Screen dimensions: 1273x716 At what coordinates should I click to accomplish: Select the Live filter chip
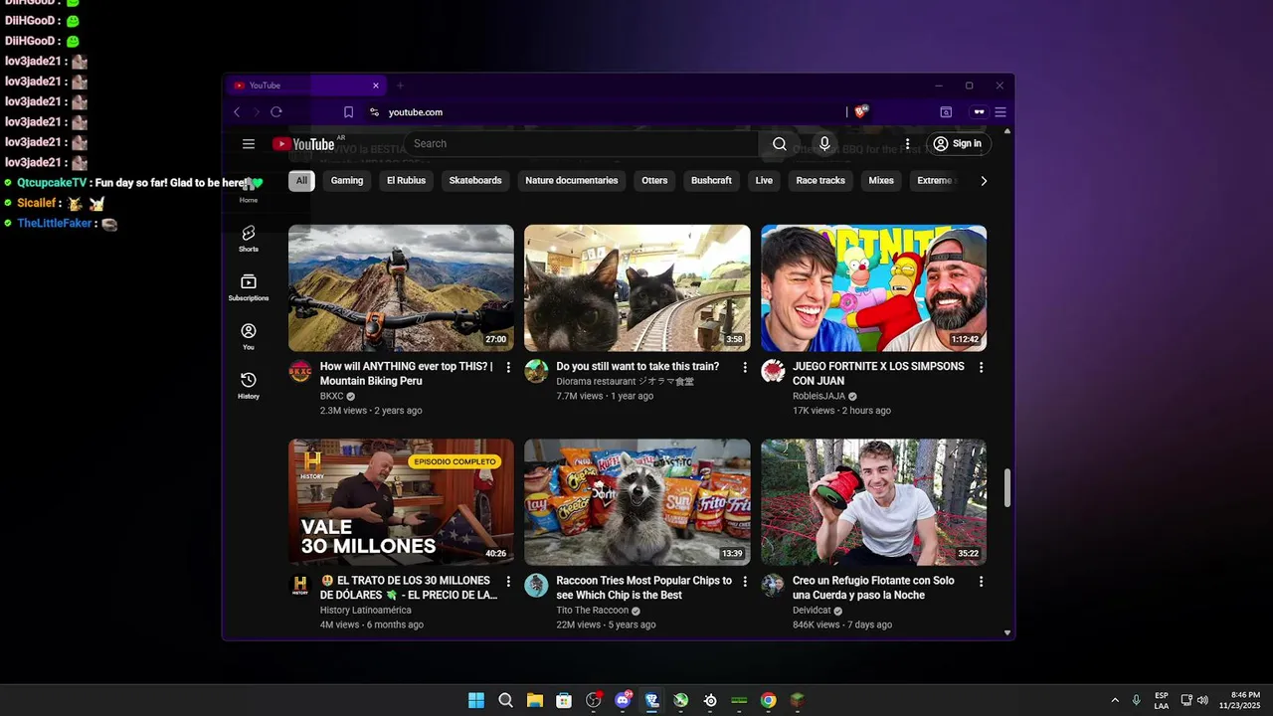[x=764, y=181]
